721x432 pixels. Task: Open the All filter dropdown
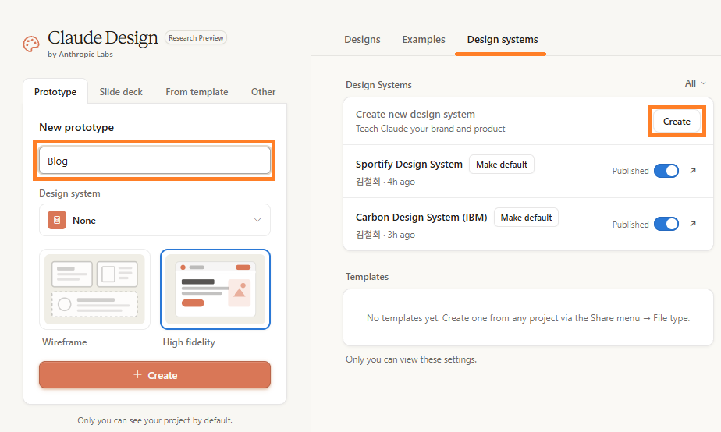tap(694, 83)
